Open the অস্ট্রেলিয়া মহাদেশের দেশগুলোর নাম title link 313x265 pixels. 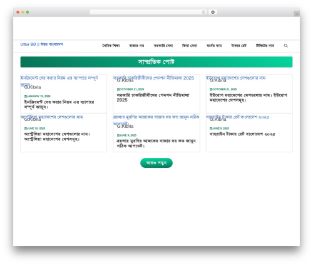(x=51, y=117)
